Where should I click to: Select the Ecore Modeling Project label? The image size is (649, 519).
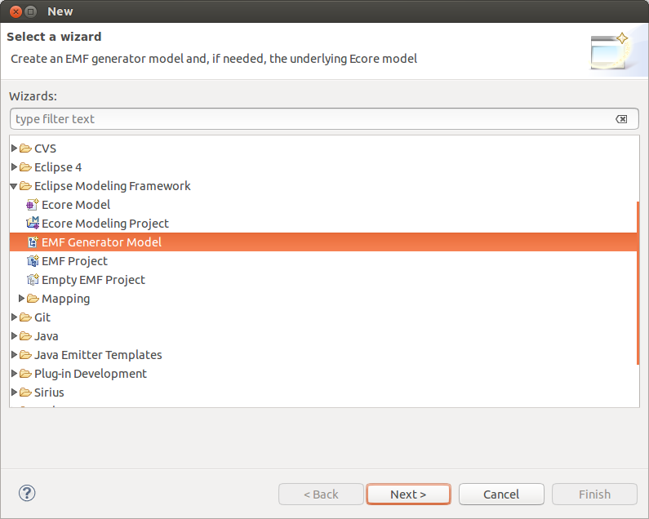105,224
